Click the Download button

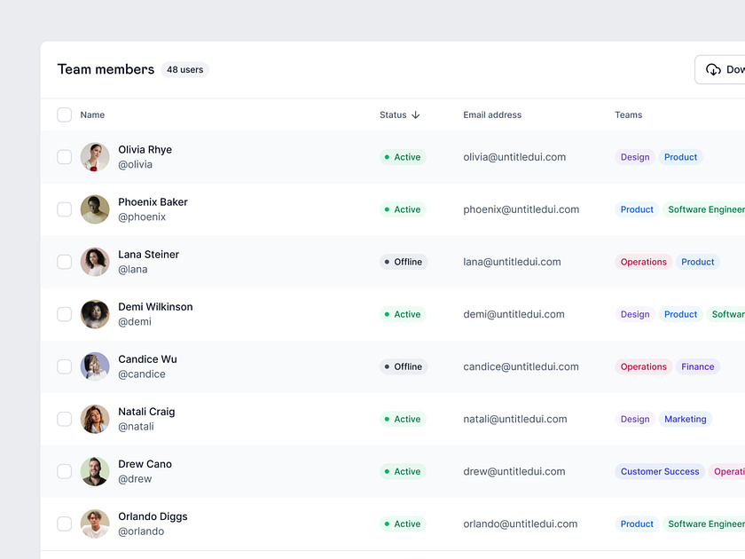point(727,68)
